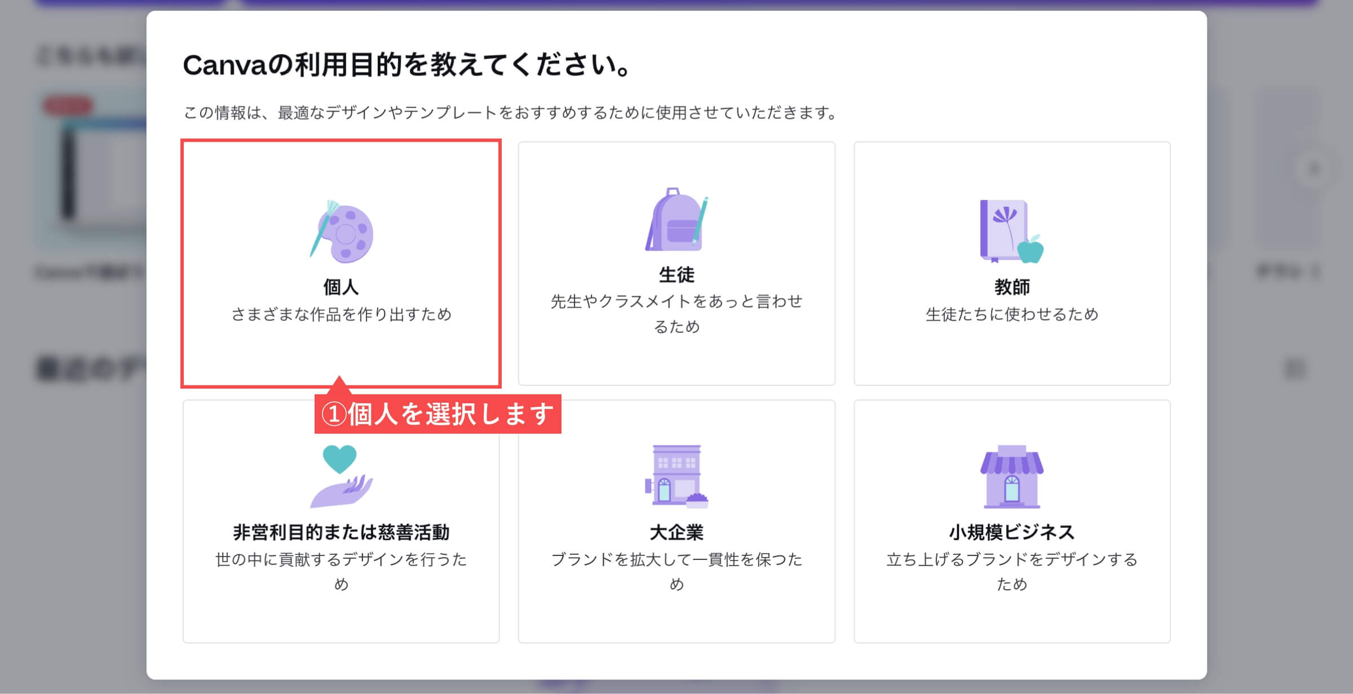Pick the 小規模ビジネス option title
The height and width of the screenshot is (694, 1353).
tap(1012, 532)
